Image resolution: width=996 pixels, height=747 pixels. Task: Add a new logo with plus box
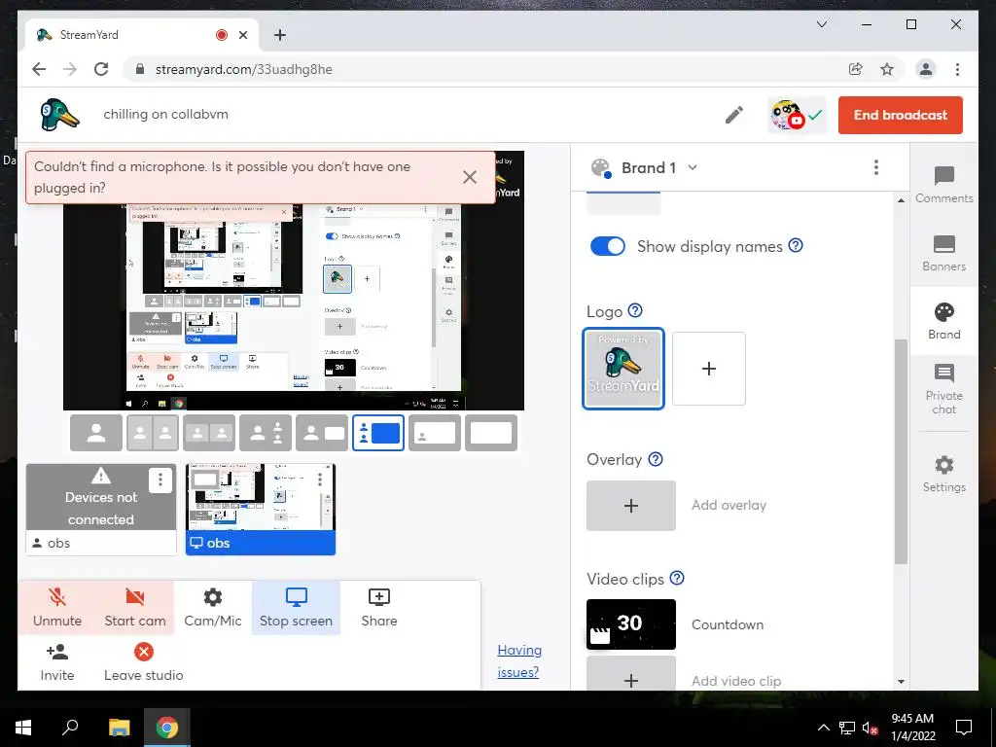pos(709,369)
